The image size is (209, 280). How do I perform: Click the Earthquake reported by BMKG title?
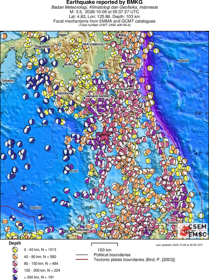click(104, 2)
